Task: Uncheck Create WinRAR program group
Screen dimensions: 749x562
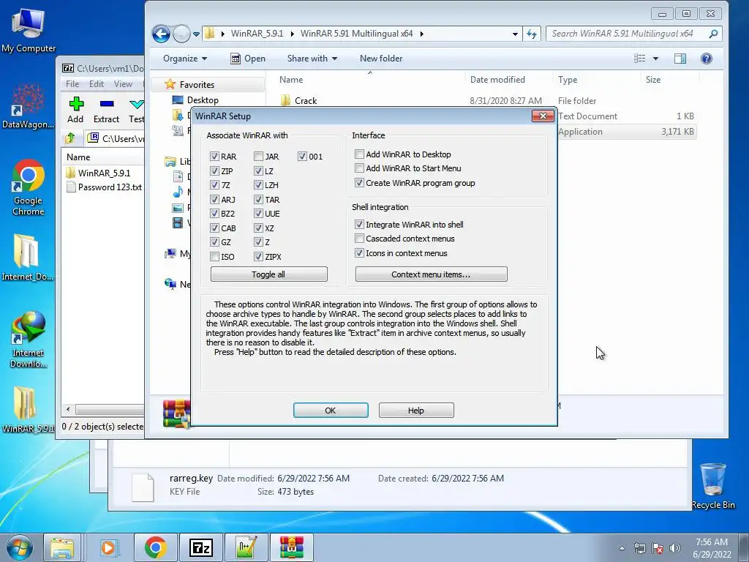Action: [x=359, y=182]
